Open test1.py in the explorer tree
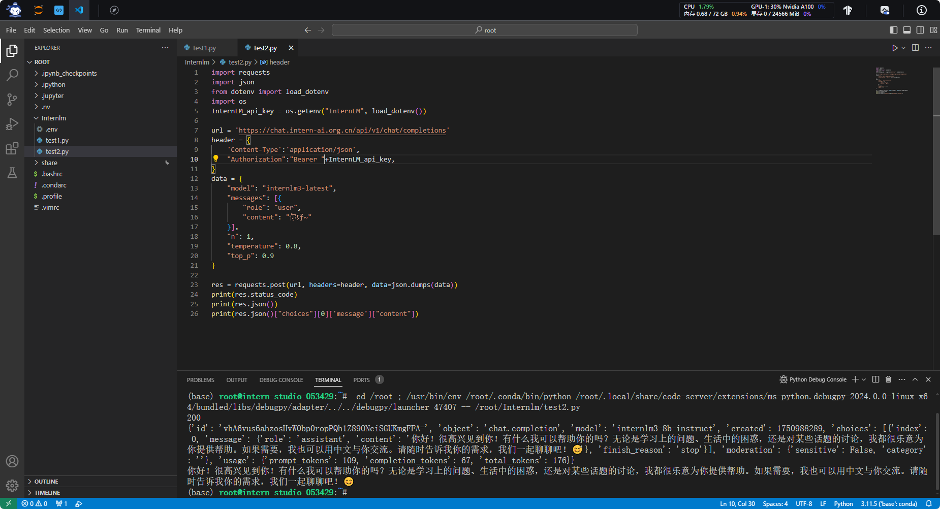The width and height of the screenshot is (940, 509). (57, 140)
